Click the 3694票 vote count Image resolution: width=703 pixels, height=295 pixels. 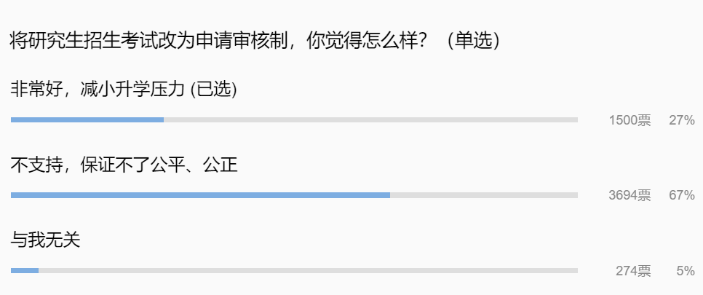[x=629, y=195]
